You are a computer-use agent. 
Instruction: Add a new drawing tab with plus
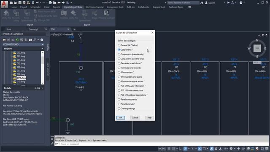[x=74, y=30]
